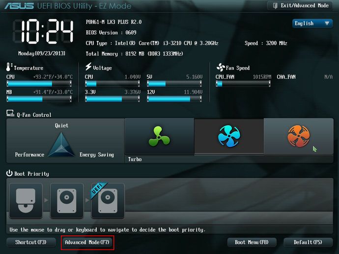Click the 3.376V reading
339x254 pixels.
[x=133, y=92]
